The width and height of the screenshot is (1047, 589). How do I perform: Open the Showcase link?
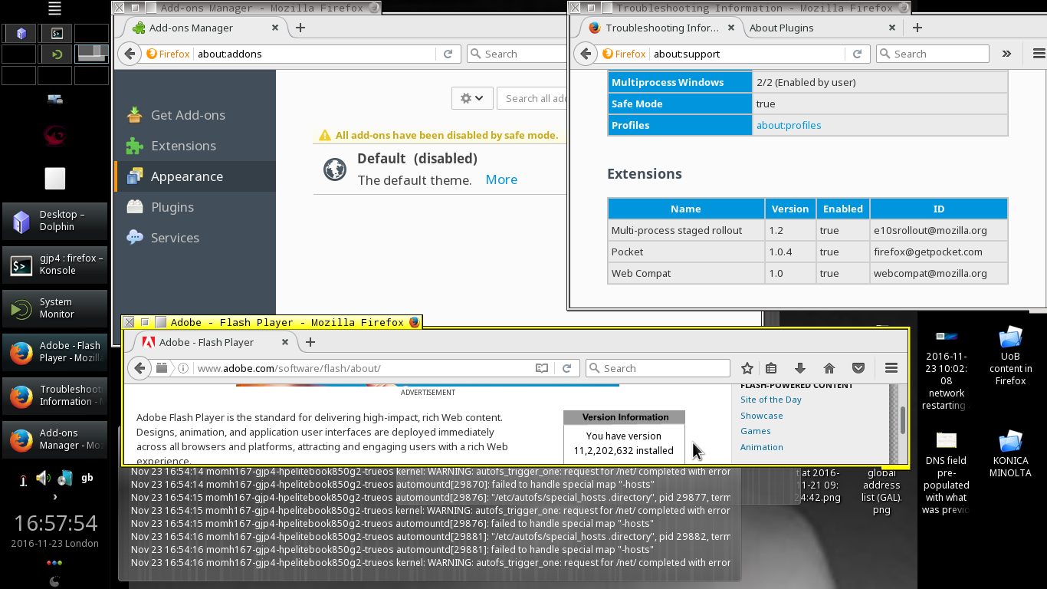762,416
